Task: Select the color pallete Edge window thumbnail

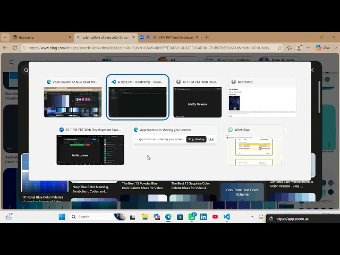Action: click(73, 98)
